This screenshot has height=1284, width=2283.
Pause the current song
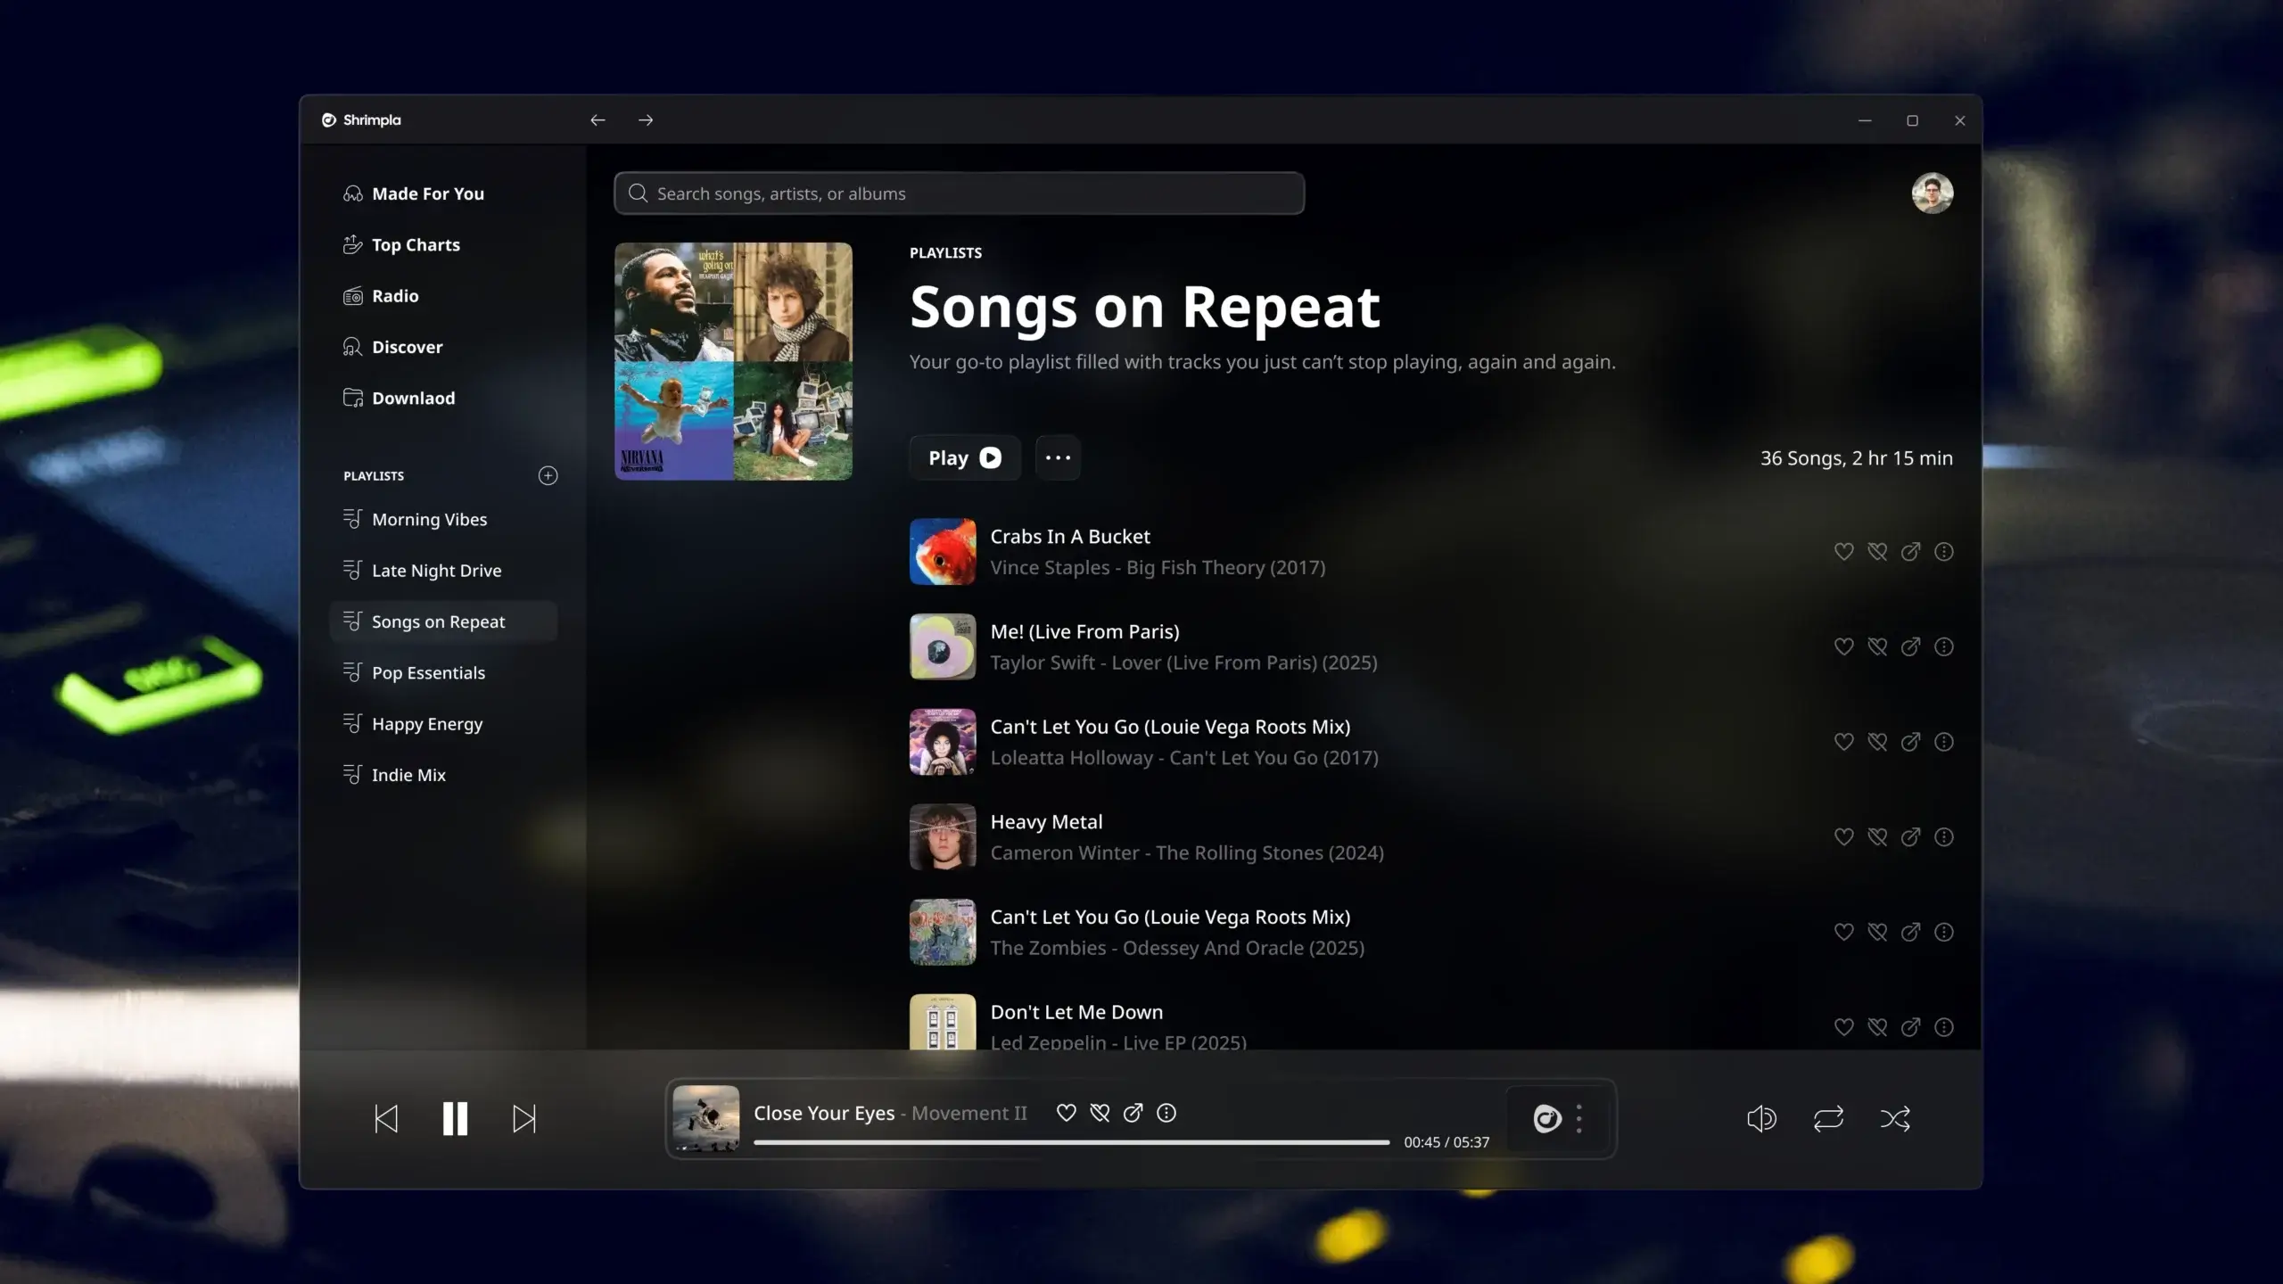coord(455,1118)
